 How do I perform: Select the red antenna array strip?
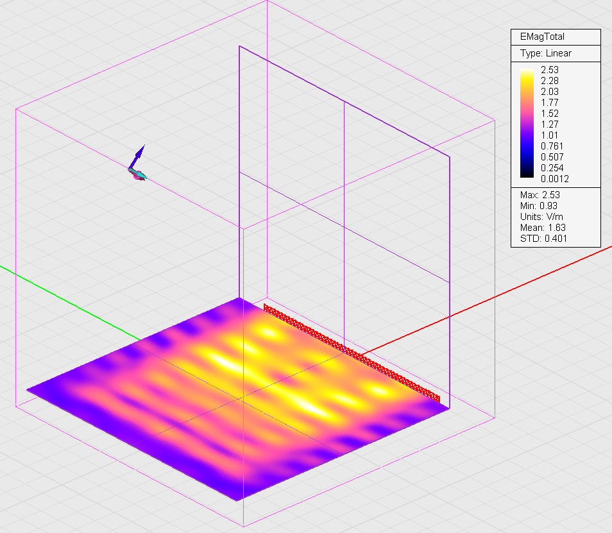click(352, 351)
